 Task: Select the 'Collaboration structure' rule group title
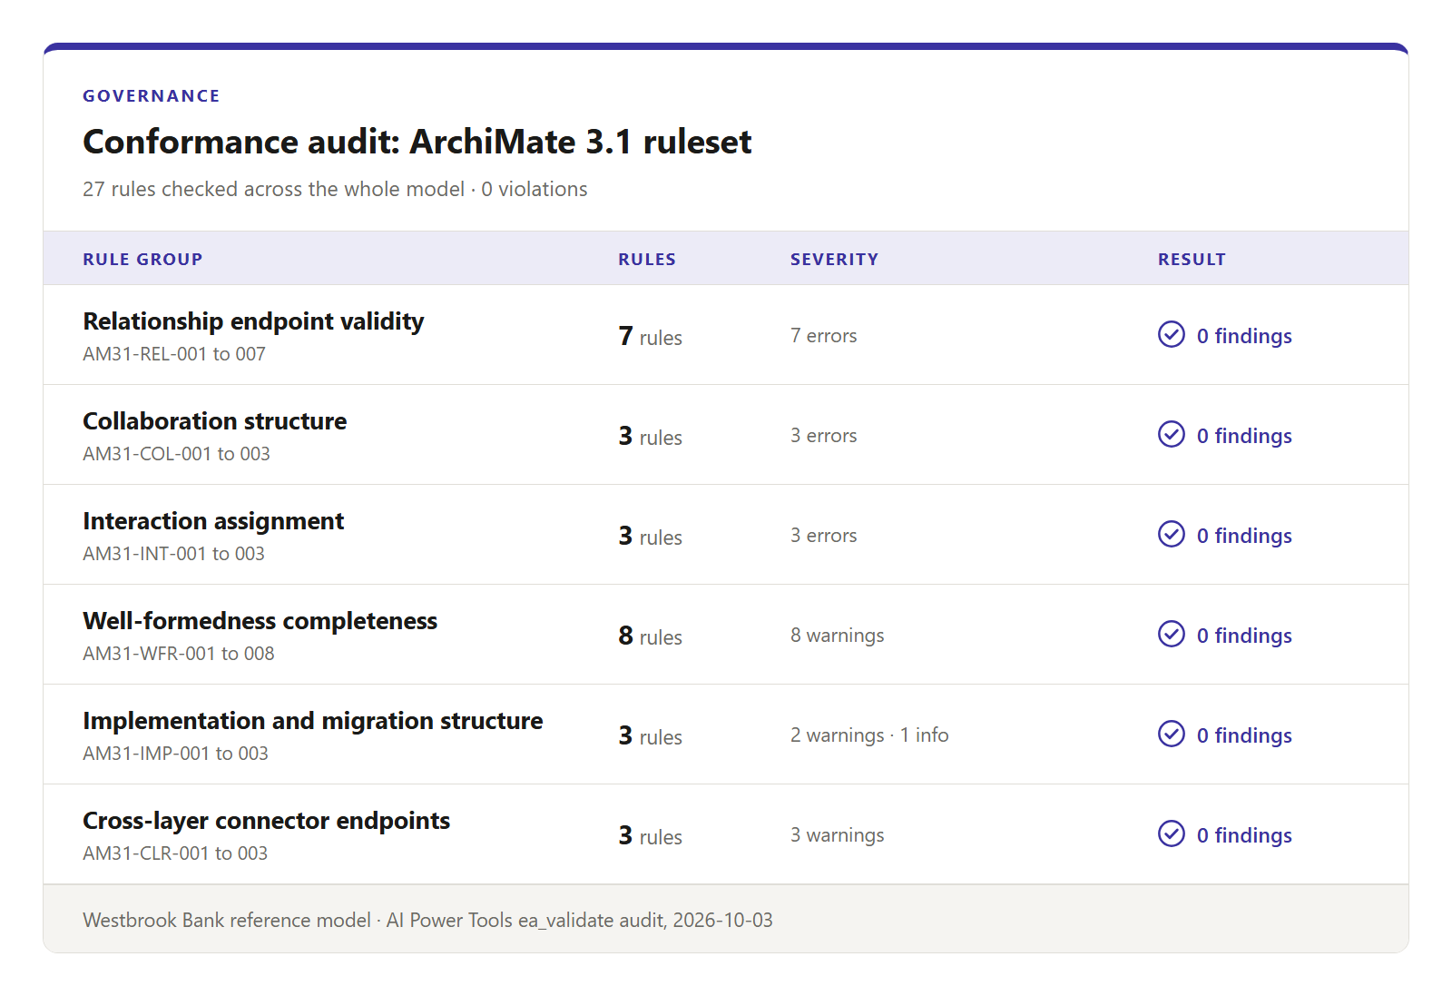[214, 421]
